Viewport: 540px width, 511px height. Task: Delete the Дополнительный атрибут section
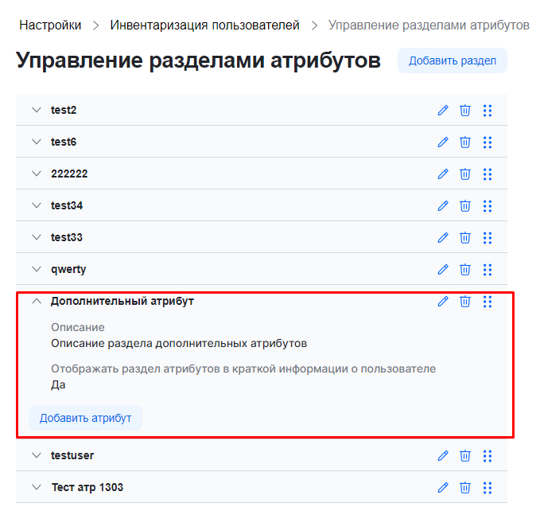point(465,302)
